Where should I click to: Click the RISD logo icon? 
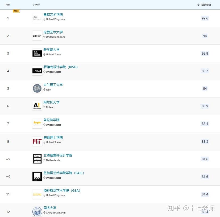37,71
